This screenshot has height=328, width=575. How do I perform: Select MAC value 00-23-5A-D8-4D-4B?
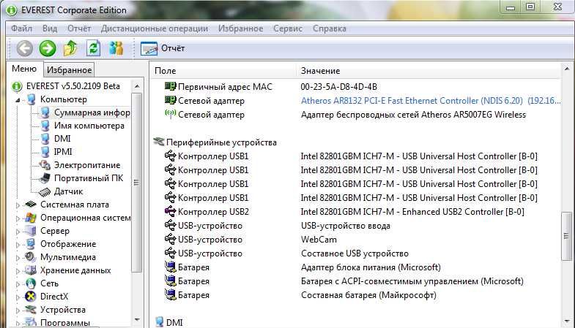coord(339,87)
